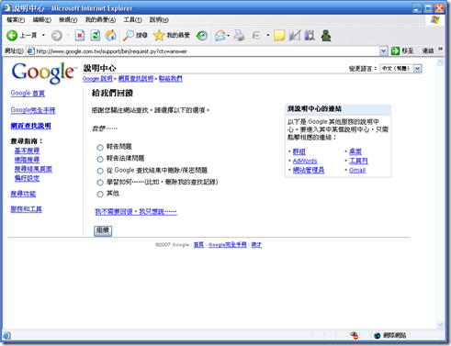Select the 從 Google 查找結果中刪除 radio button

click(x=100, y=171)
